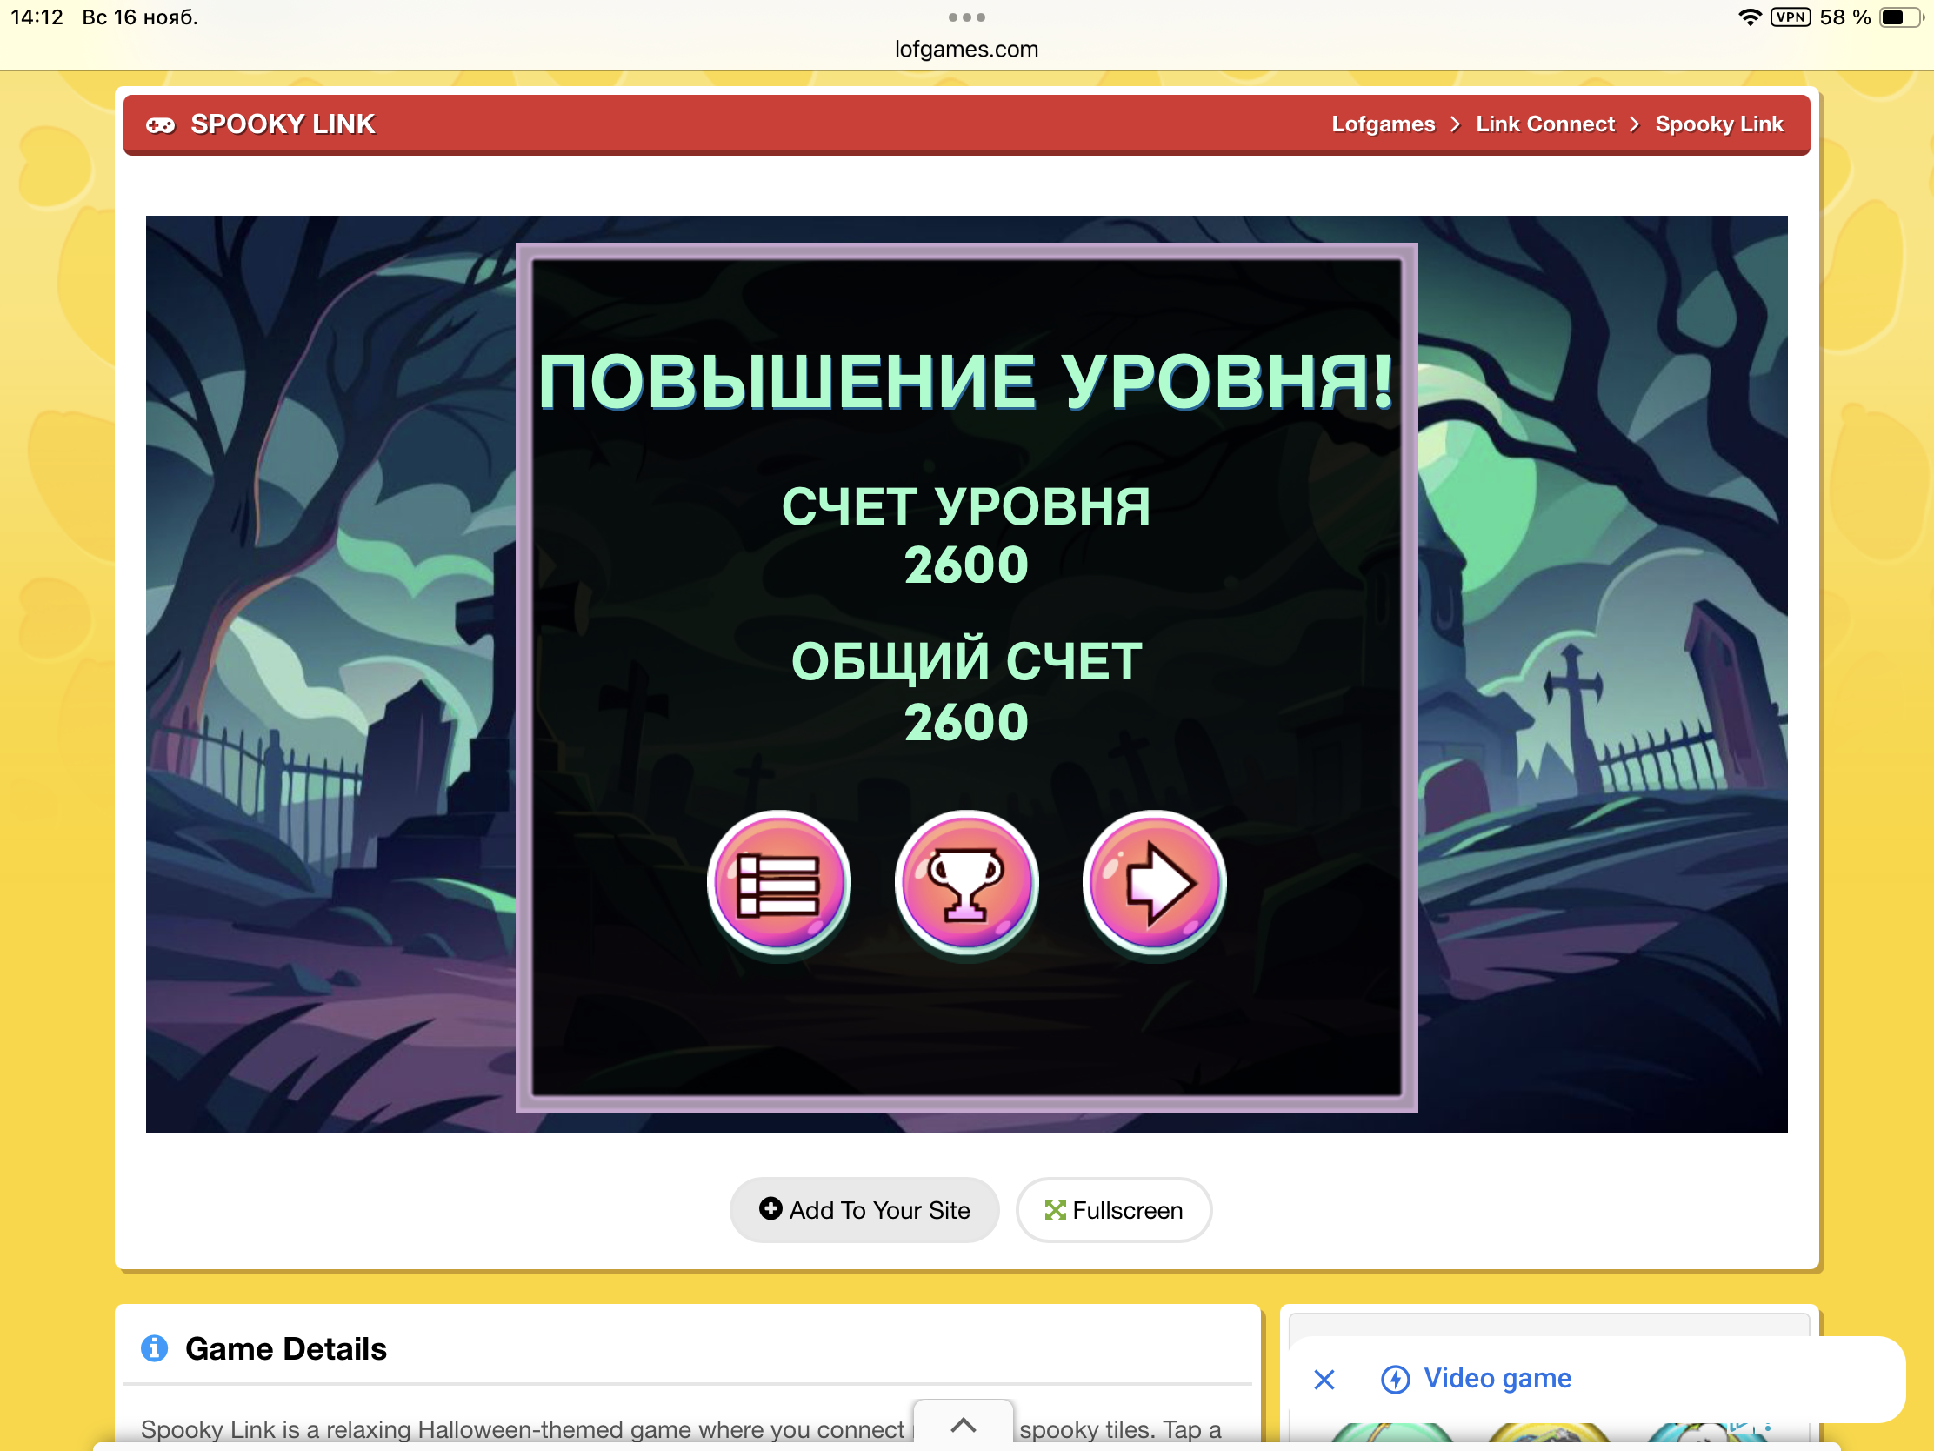
Task: Open the Spooky Link breadcrumb link
Action: (x=1718, y=124)
